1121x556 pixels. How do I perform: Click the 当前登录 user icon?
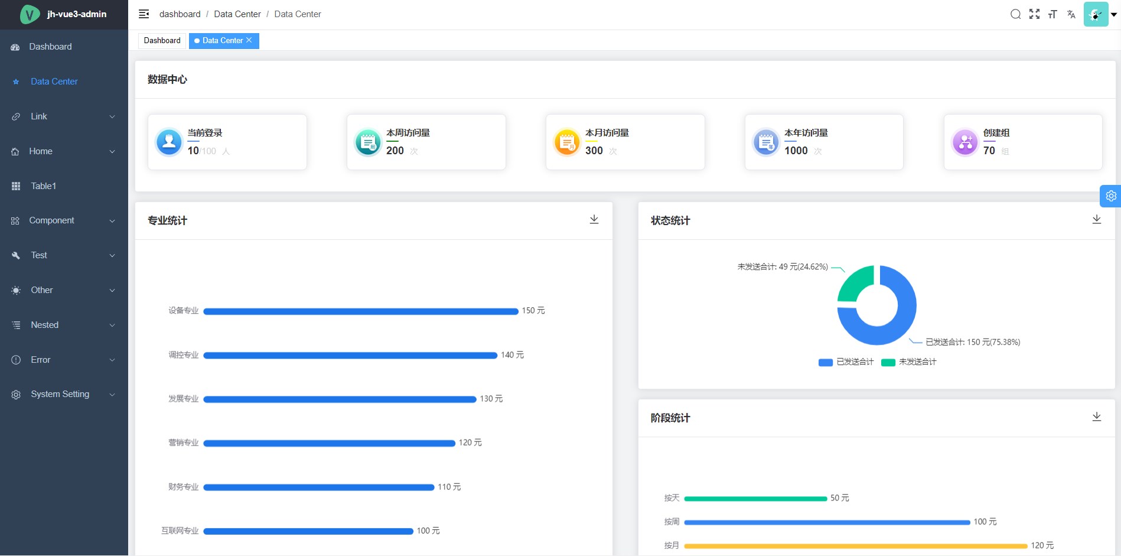[x=169, y=142]
